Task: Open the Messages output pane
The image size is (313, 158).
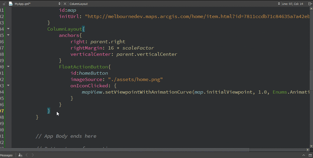Action: tap(7, 155)
